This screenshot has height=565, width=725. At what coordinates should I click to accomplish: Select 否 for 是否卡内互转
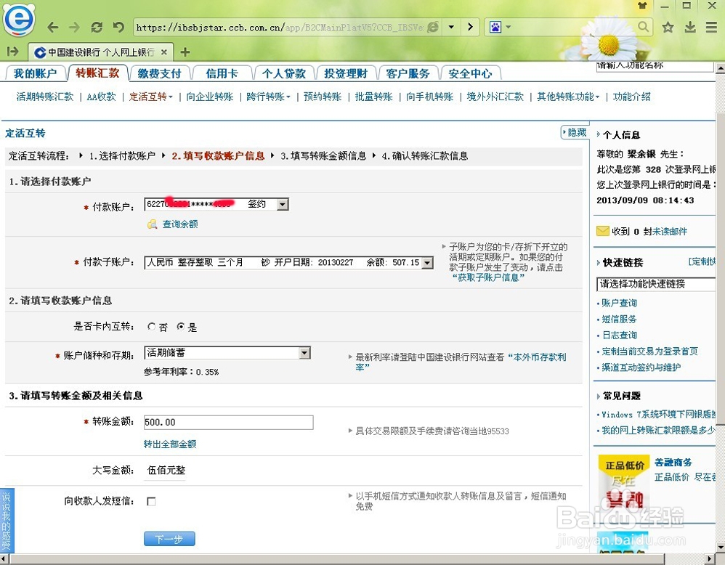(x=151, y=326)
